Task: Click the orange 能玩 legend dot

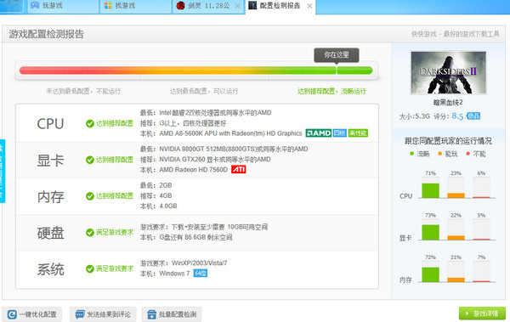Action: click(x=439, y=154)
